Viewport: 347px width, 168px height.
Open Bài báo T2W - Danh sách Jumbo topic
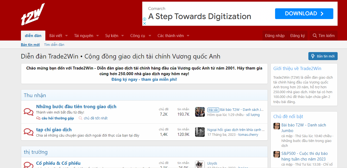[304, 128]
